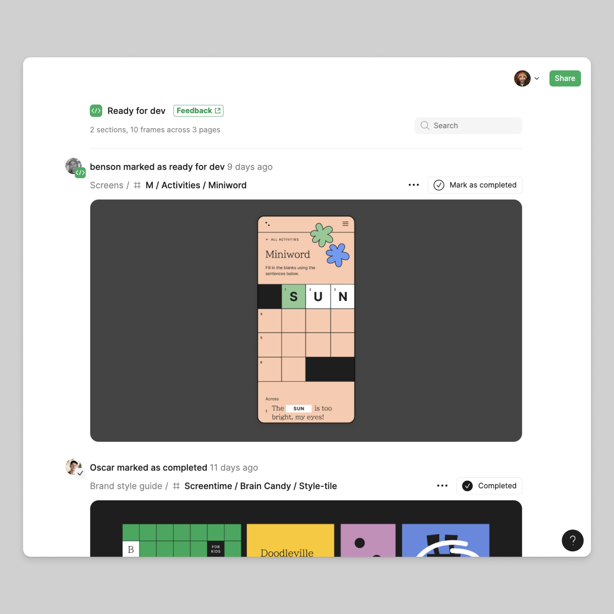Viewport: 614px width, 614px height.
Task: Click the completed checkmark icon on Style-tile row
Action: [467, 486]
